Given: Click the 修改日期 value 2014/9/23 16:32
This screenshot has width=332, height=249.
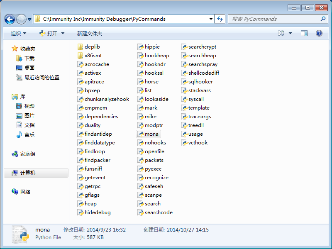Looking at the screenshot, I should (106, 230).
